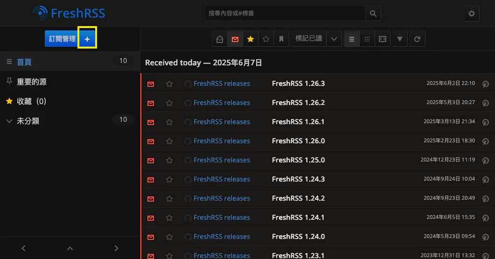Toggle read status of FreshRSS 1.24.3
This screenshot has height=259, width=495.
[x=151, y=179]
